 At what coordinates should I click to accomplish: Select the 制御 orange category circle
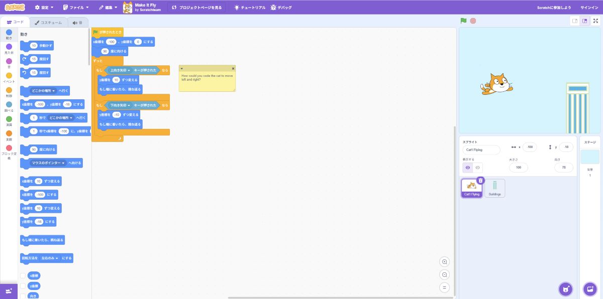tap(9, 90)
